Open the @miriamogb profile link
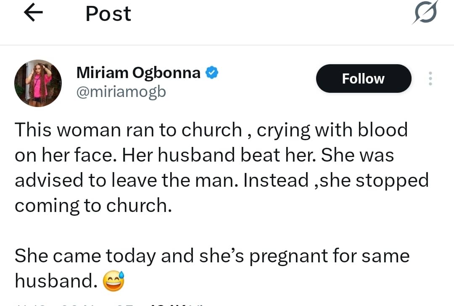 click(x=121, y=92)
